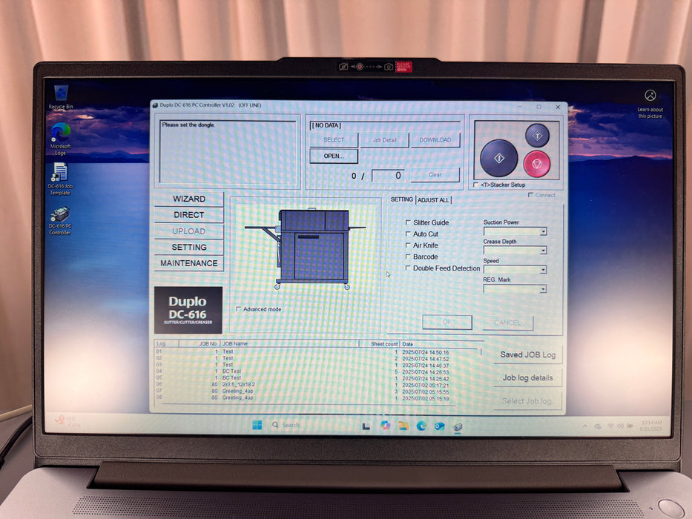692x519 pixels.
Task: Turn on Double Feed Detection
Action: [408, 268]
